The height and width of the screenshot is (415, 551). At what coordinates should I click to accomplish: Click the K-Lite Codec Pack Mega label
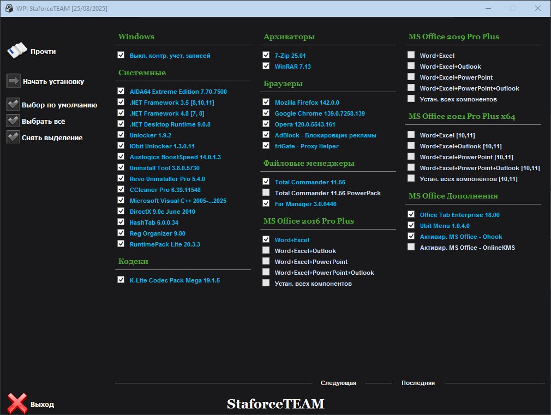click(175, 280)
